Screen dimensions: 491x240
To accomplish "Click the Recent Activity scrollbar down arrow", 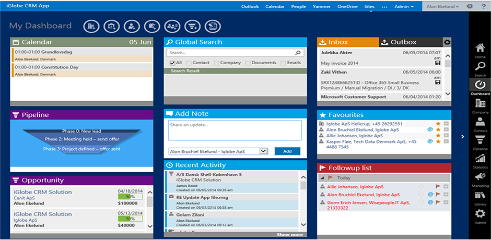I will point(303,224).
